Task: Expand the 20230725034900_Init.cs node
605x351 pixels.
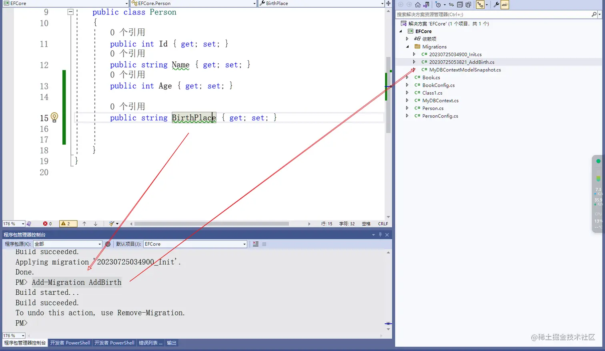Action: coord(414,54)
